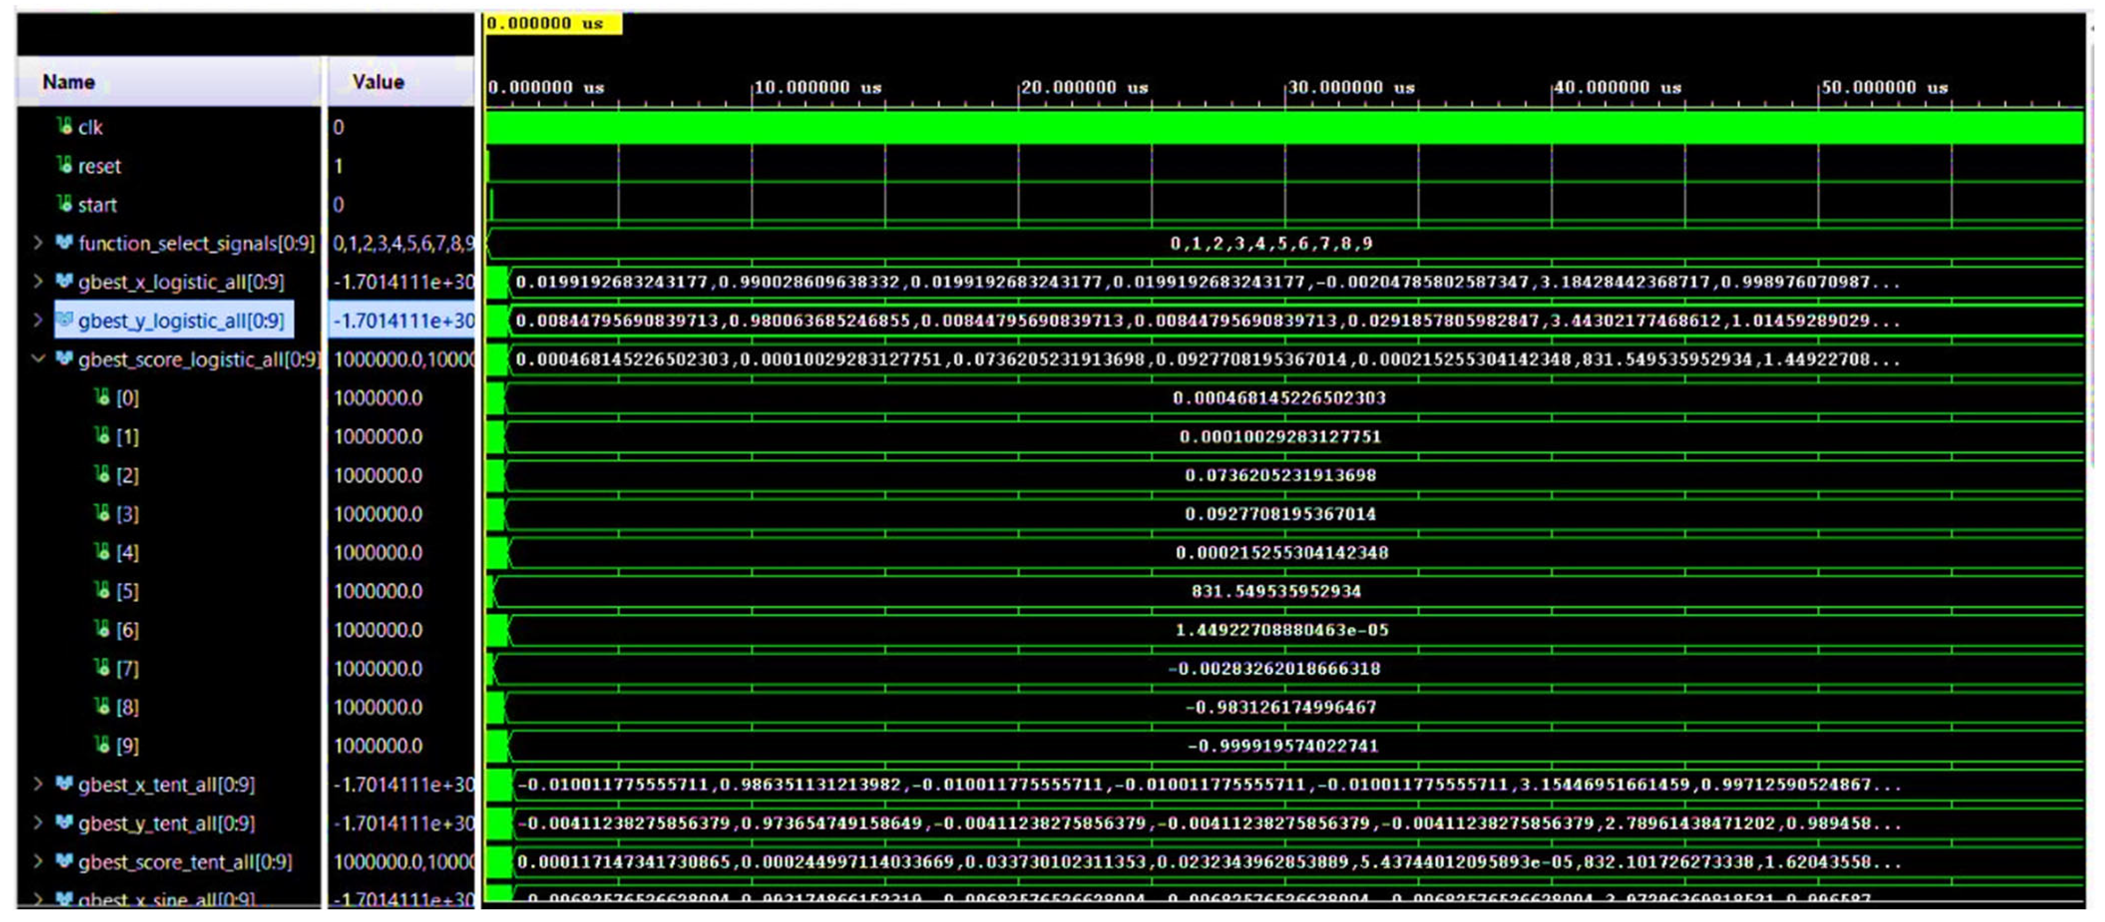Click the function_select_signals bus icon
The height and width of the screenshot is (922, 2105).
pos(64,243)
